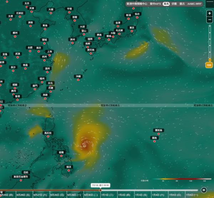Select the highlighted 風烏 model tab
Screen dimensions: 214x198
(166, 4)
